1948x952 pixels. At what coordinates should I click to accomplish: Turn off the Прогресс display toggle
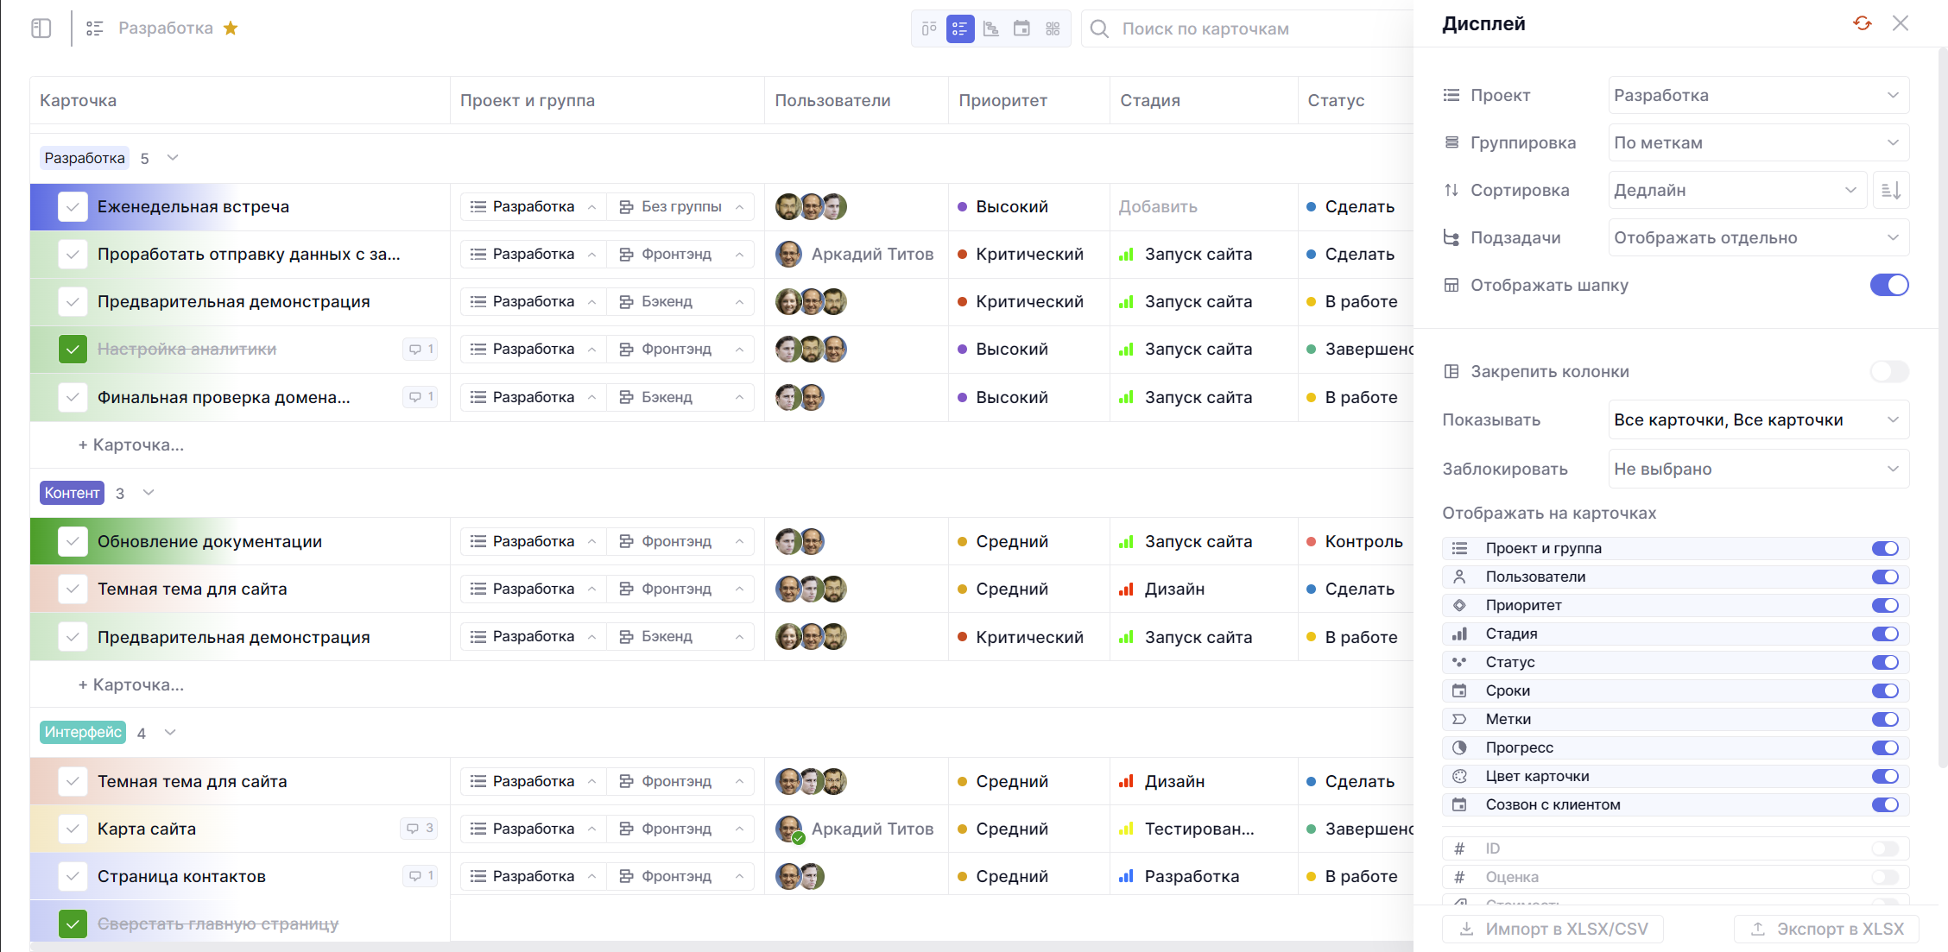tap(1885, 747)
